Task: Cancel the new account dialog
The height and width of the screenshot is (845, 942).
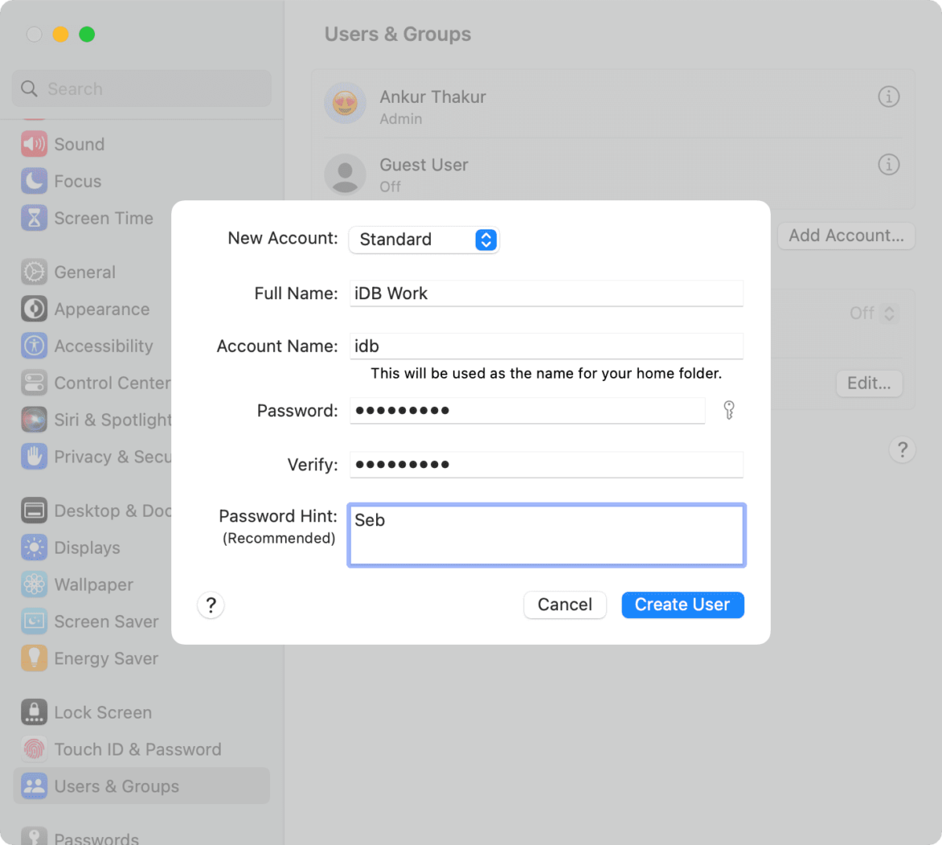Action: (x=564, y=605)
